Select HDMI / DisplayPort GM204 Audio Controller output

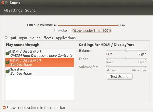[x=40, y=53]
